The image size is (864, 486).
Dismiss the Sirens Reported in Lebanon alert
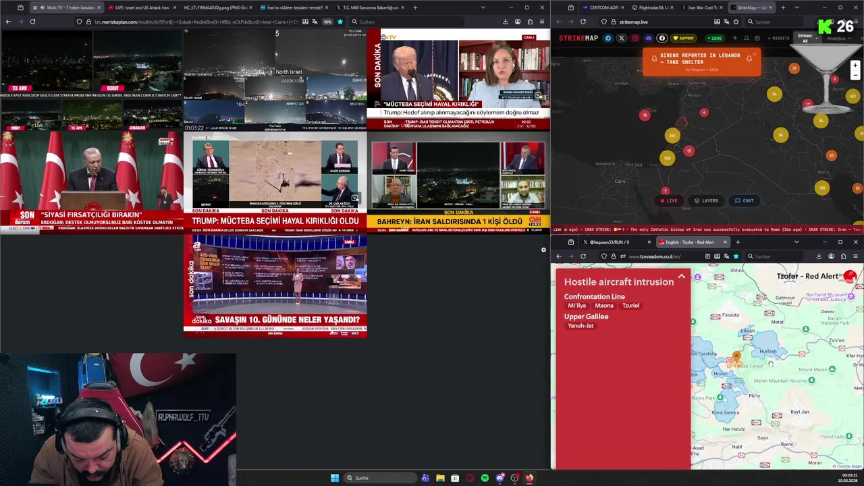point(754,53)
